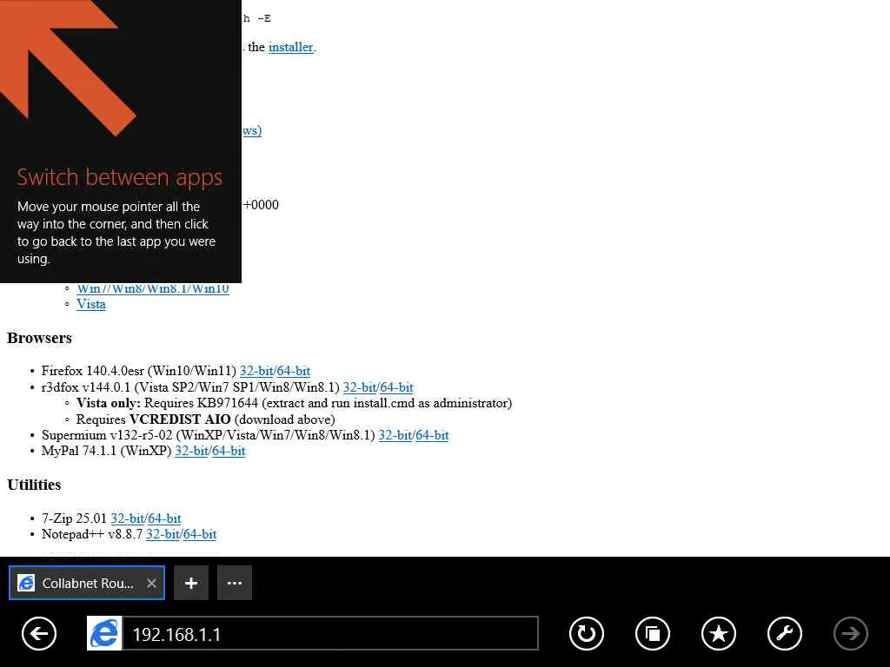Download 7-Zip 25.01 32-bit
890x667 pixels.
click(128, 518)
